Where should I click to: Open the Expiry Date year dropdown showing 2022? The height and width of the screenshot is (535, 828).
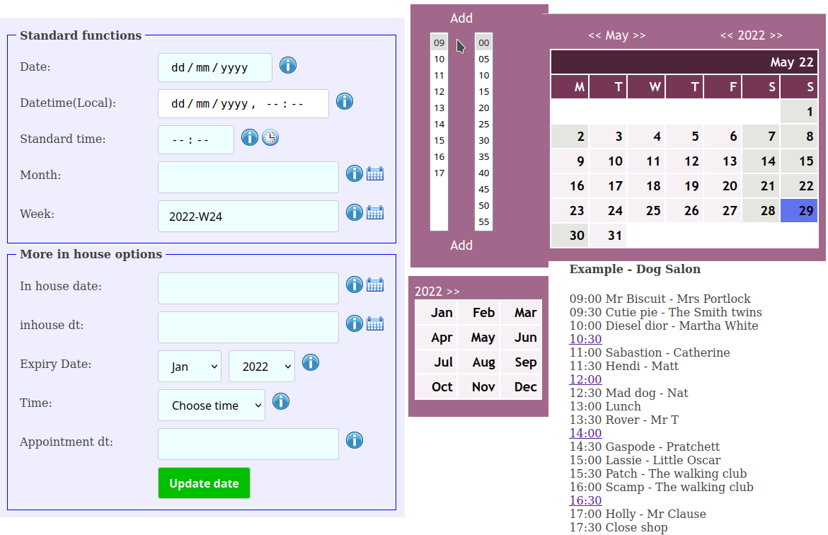pos(262,366)
